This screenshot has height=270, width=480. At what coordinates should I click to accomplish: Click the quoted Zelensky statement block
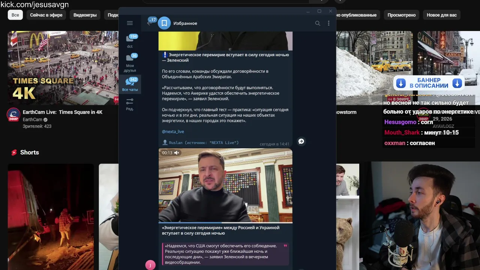pyautogui.click(x=225, y=254)
